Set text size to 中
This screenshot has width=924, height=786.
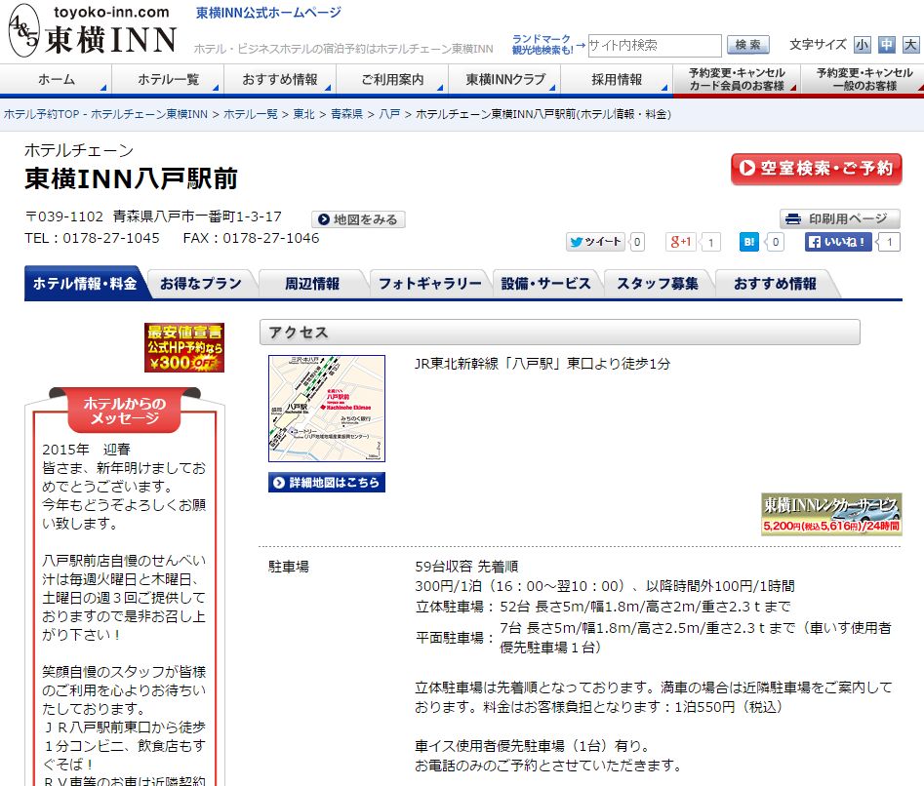pos(886,45)
